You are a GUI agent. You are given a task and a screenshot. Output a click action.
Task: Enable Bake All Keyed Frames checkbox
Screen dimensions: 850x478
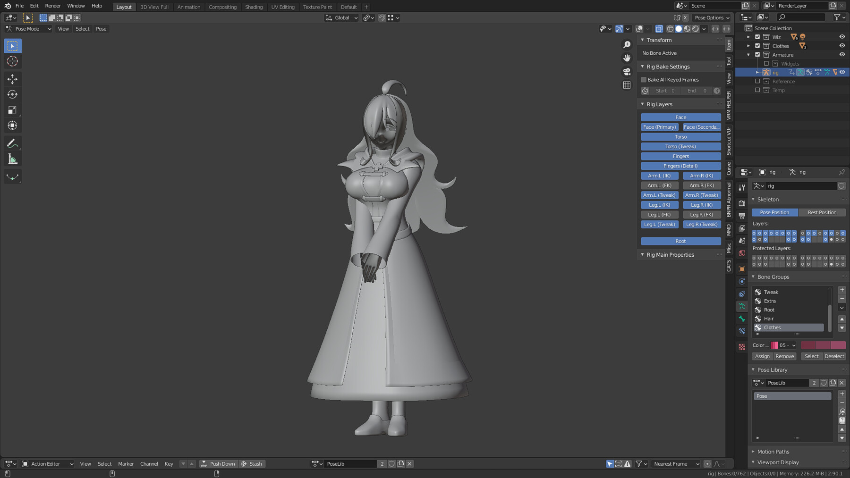(644, 80)
